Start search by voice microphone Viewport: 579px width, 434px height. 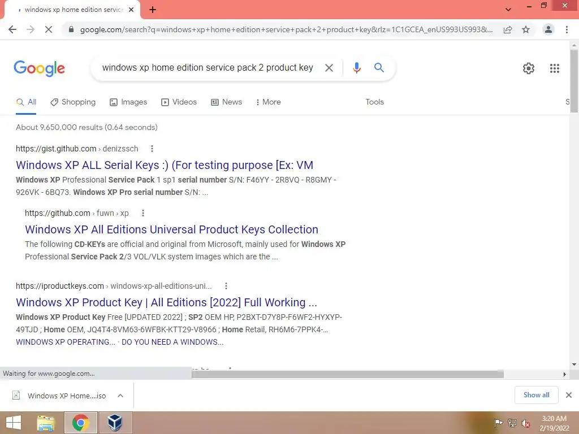coord(356,68)
